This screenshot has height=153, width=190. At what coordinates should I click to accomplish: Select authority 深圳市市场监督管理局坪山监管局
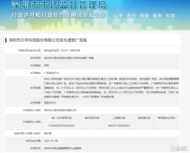click(x=62, y=148)
